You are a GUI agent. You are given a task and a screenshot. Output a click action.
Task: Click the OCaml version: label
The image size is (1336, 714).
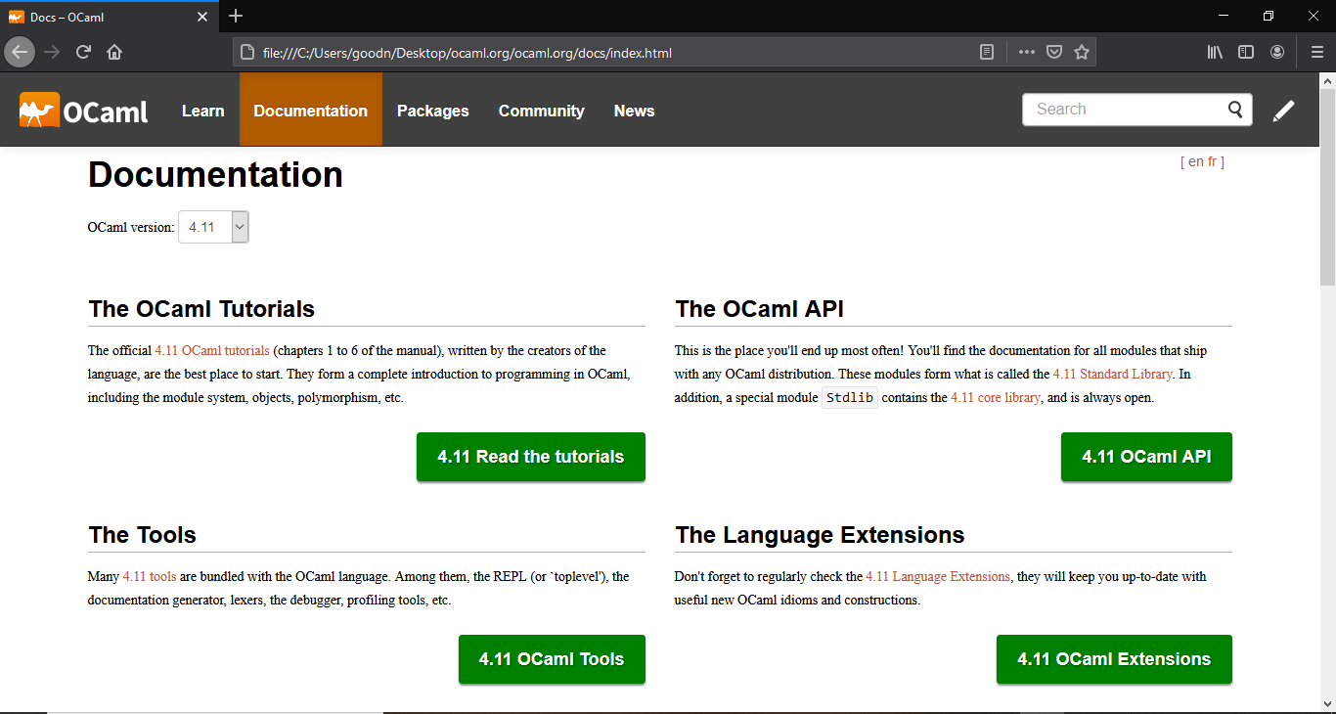[x=131, y=227]
